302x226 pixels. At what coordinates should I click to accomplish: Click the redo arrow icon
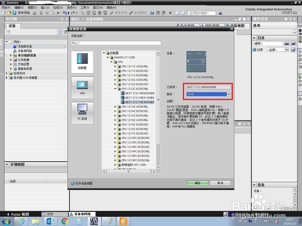point(73,13)
